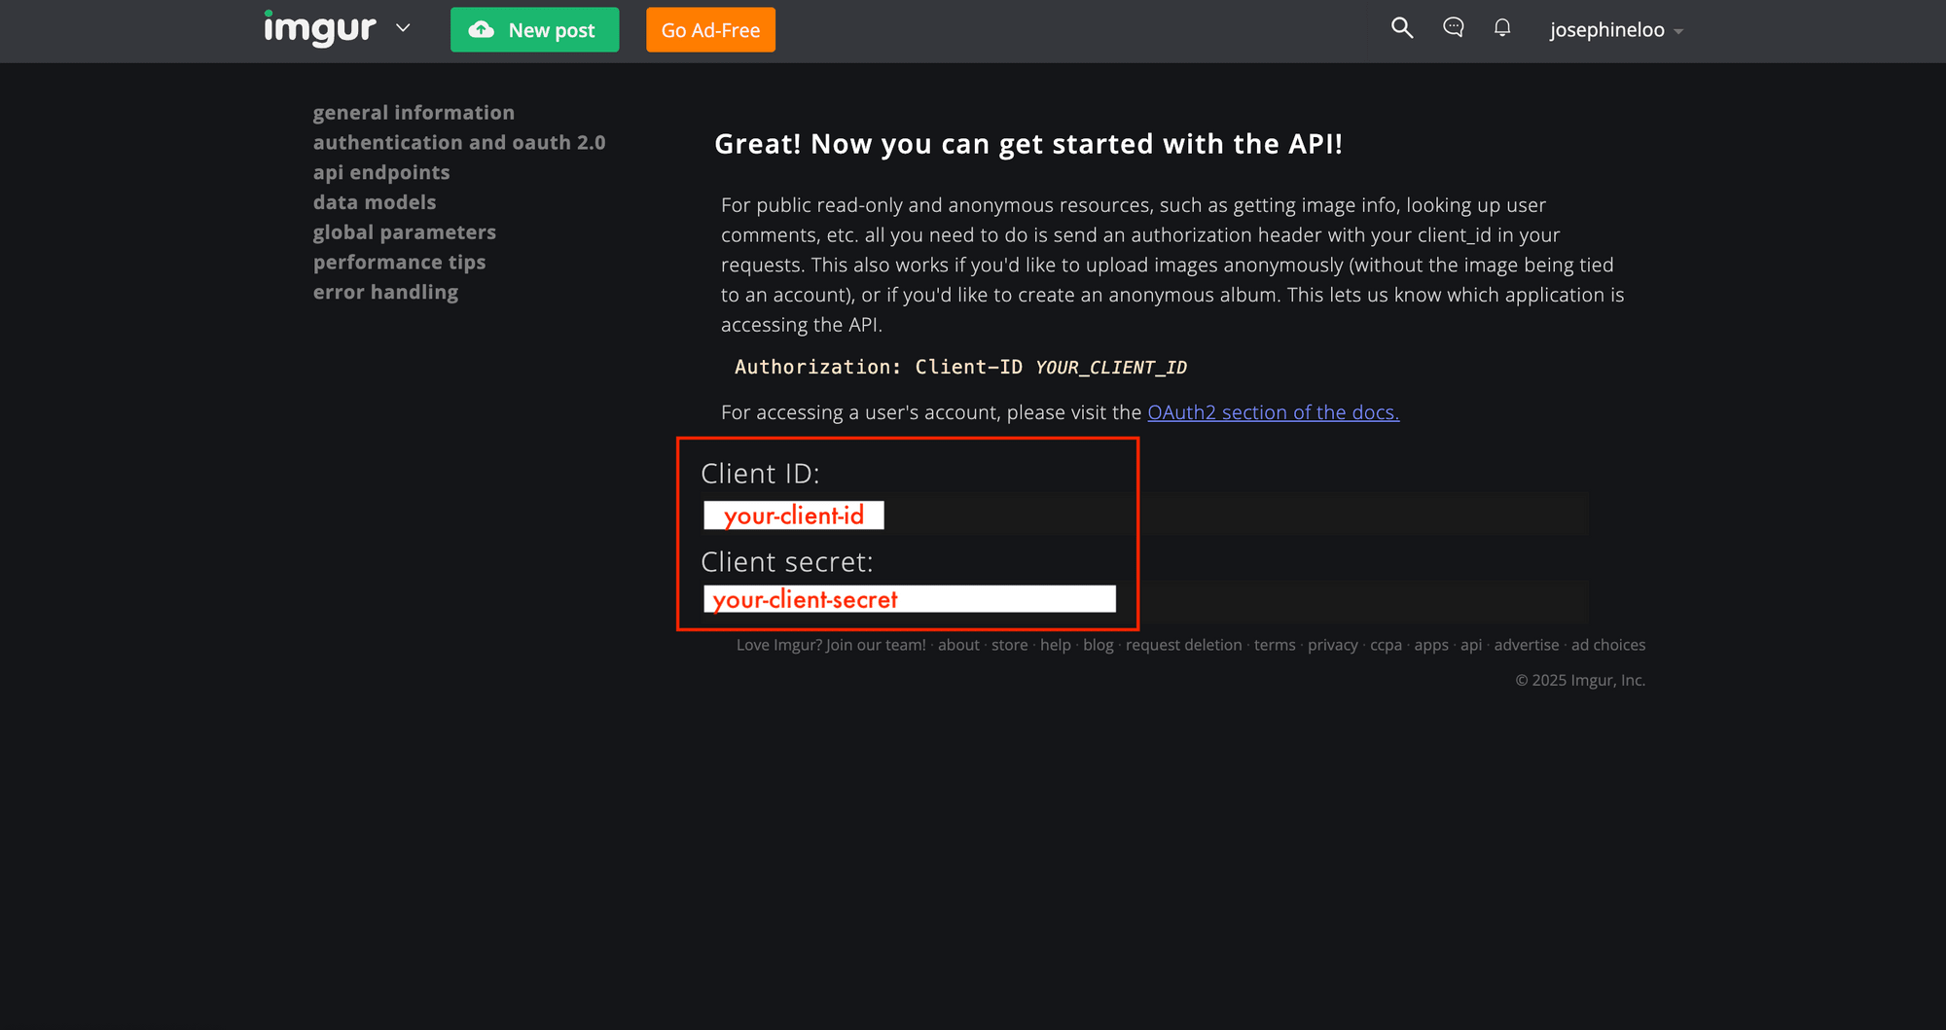1946x1030 pixels.
Task: Click request deletion footer link
Action: click(1183, 645)
